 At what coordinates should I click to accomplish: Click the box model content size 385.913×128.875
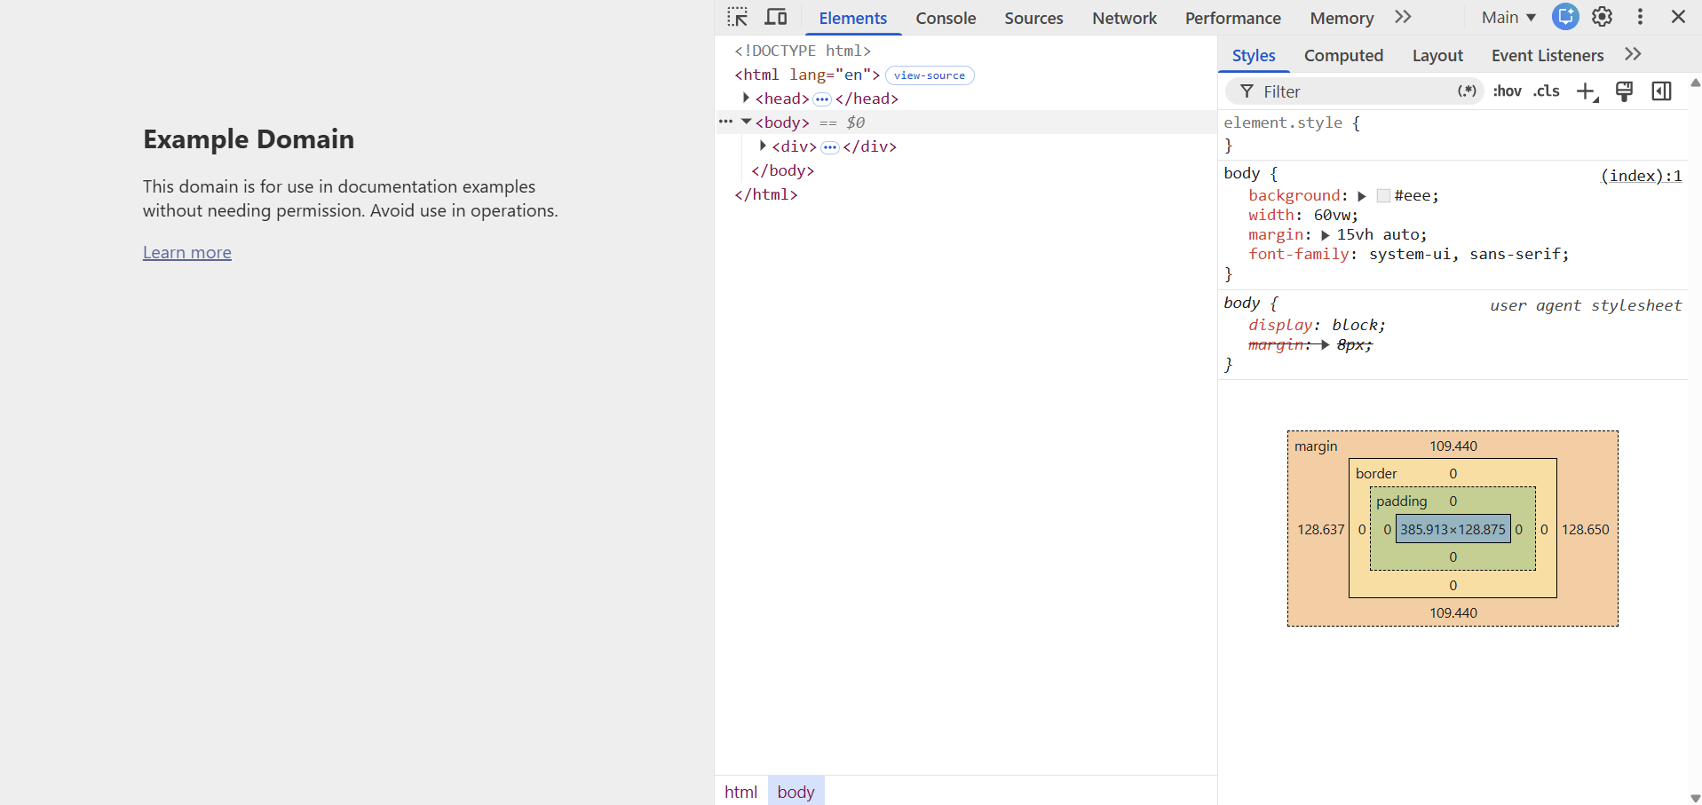pyautogui.click(x=1453, y=529)
